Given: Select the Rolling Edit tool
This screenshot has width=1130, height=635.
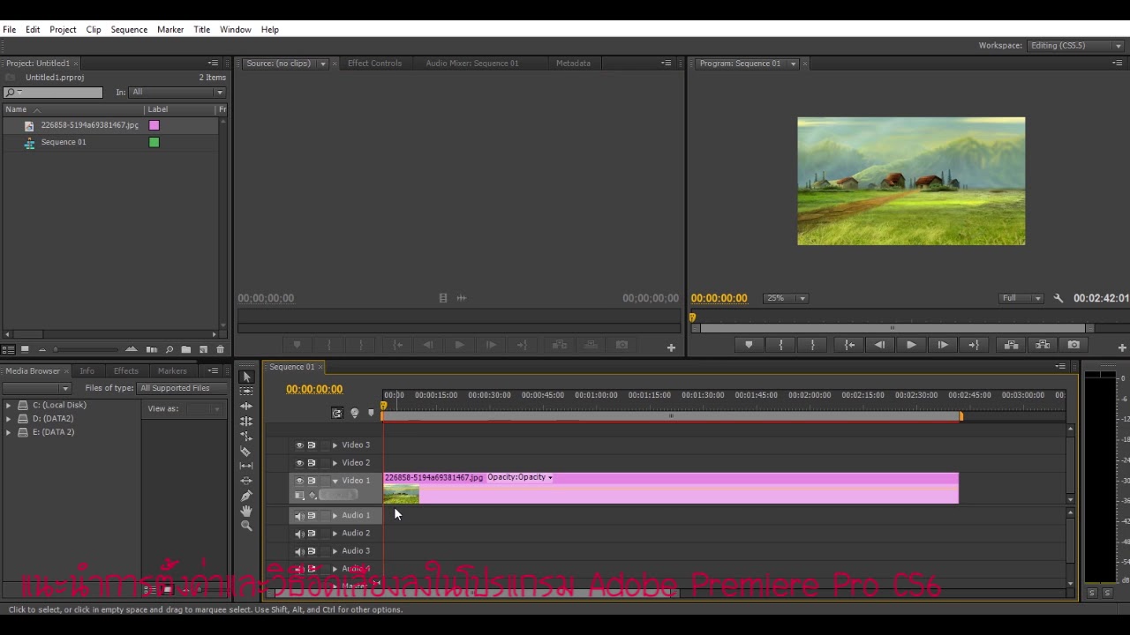Looking at the screenshot, I should pos(246,421).
